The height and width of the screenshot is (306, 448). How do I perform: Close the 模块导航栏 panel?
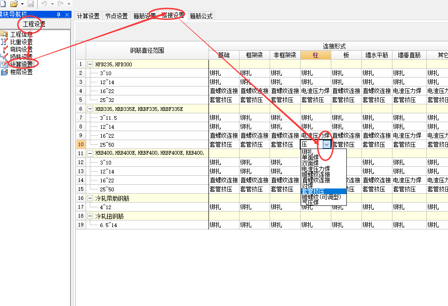click(67, 15)
